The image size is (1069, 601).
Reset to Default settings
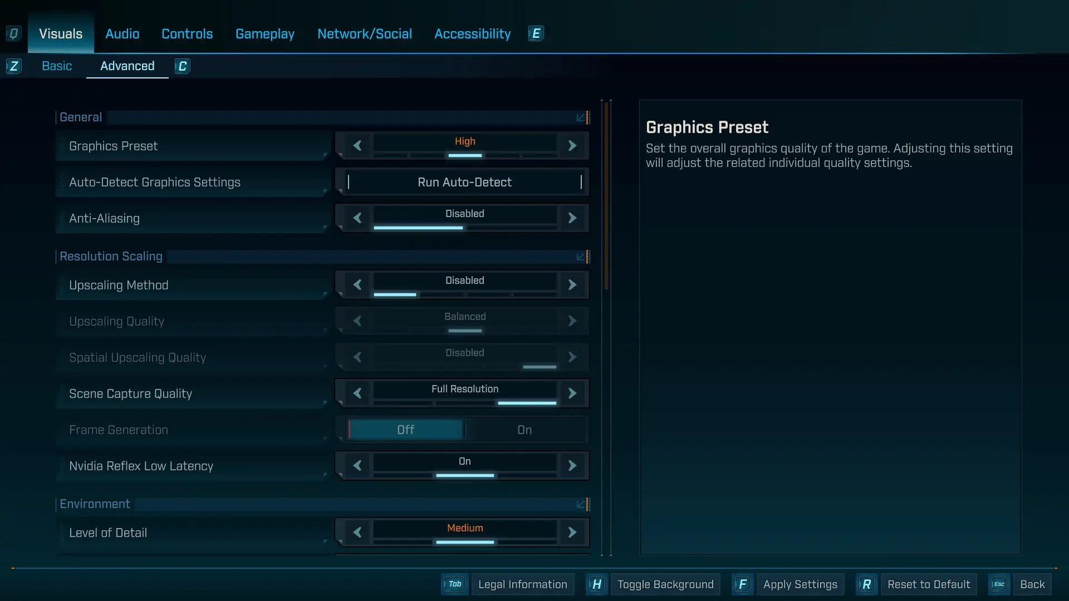click(x=929, y=584)
